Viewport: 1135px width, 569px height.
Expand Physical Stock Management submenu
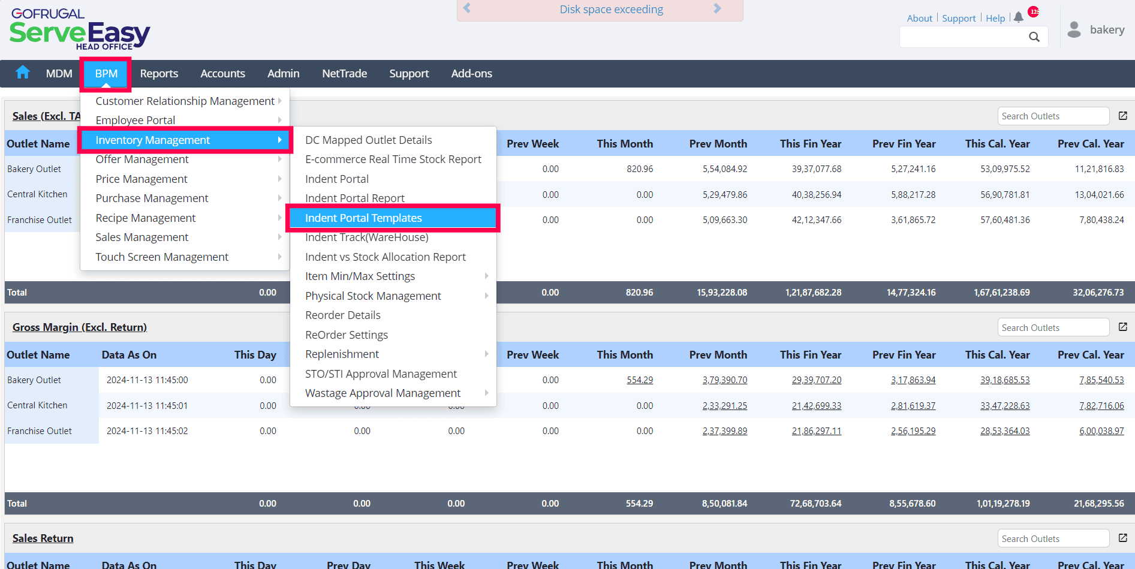pos(393,296)
